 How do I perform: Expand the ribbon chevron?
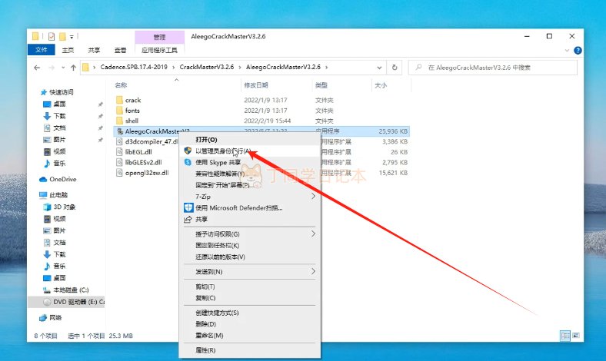[567, 50]
